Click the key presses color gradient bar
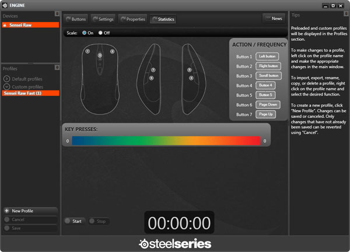This screenshot has height=252, width=350. (166, 141)
